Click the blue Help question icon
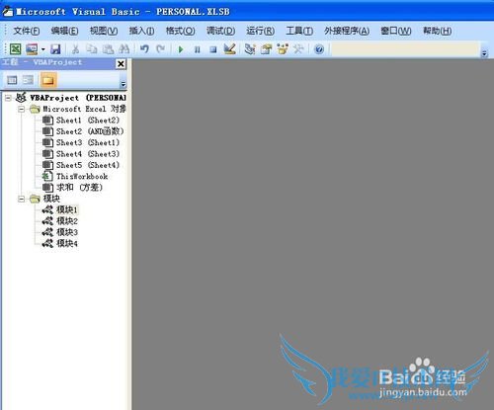This screenshot has height=410, width=494. [319, 49]
